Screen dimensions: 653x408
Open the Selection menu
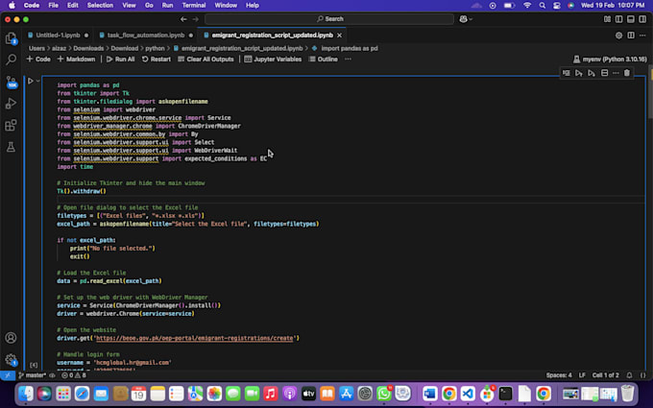point(100,6)
